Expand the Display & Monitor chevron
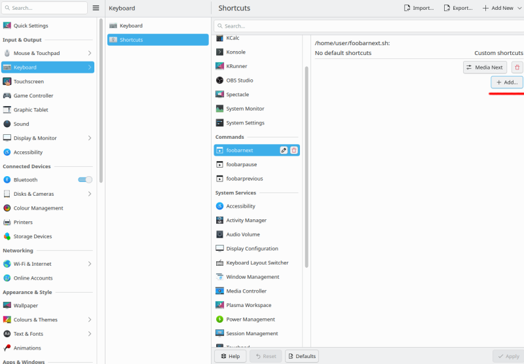The width and height of the screenshot is (524, 364). point(90,138)
